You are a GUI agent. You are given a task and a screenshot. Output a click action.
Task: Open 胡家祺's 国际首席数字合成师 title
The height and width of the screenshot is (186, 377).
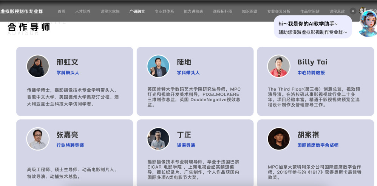tap(318, 145)
